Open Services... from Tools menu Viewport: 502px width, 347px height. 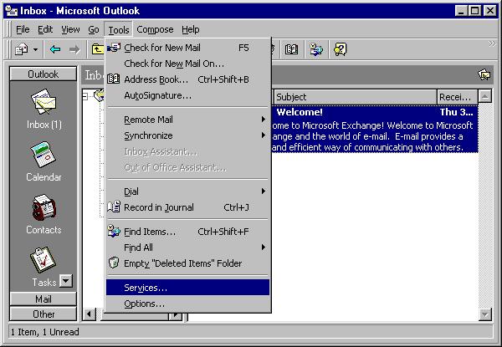click(x=187, y=288)
